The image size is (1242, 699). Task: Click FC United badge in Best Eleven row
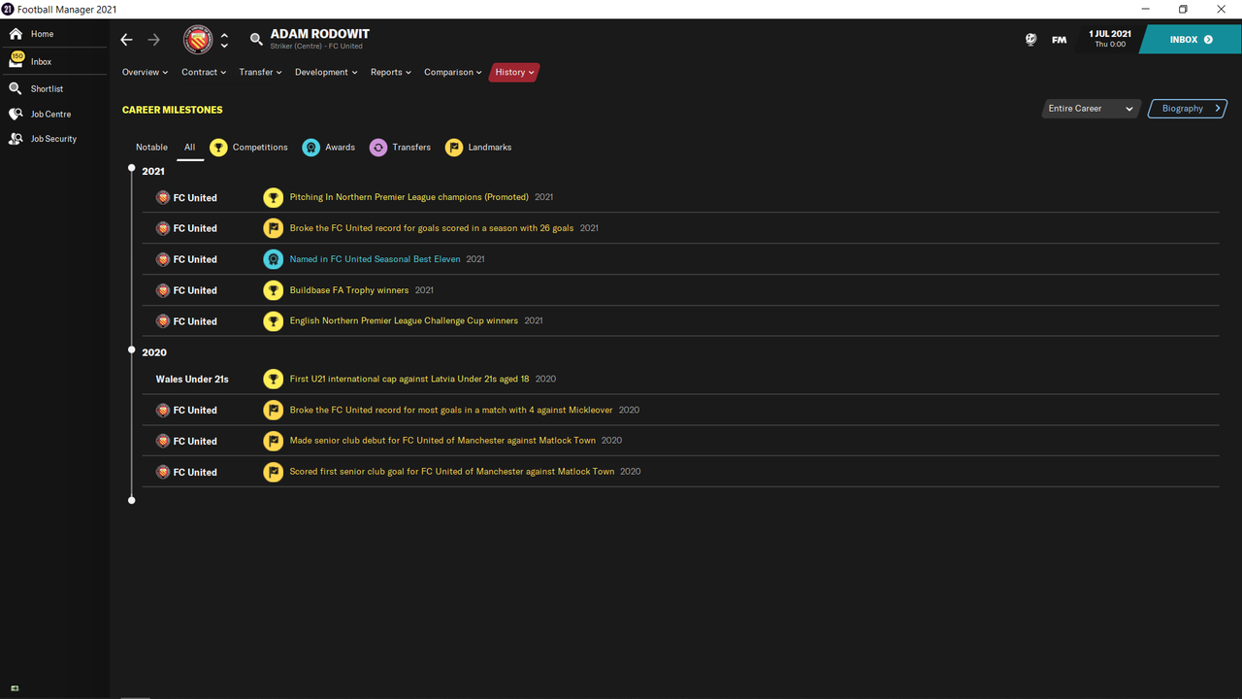[163, 259]
